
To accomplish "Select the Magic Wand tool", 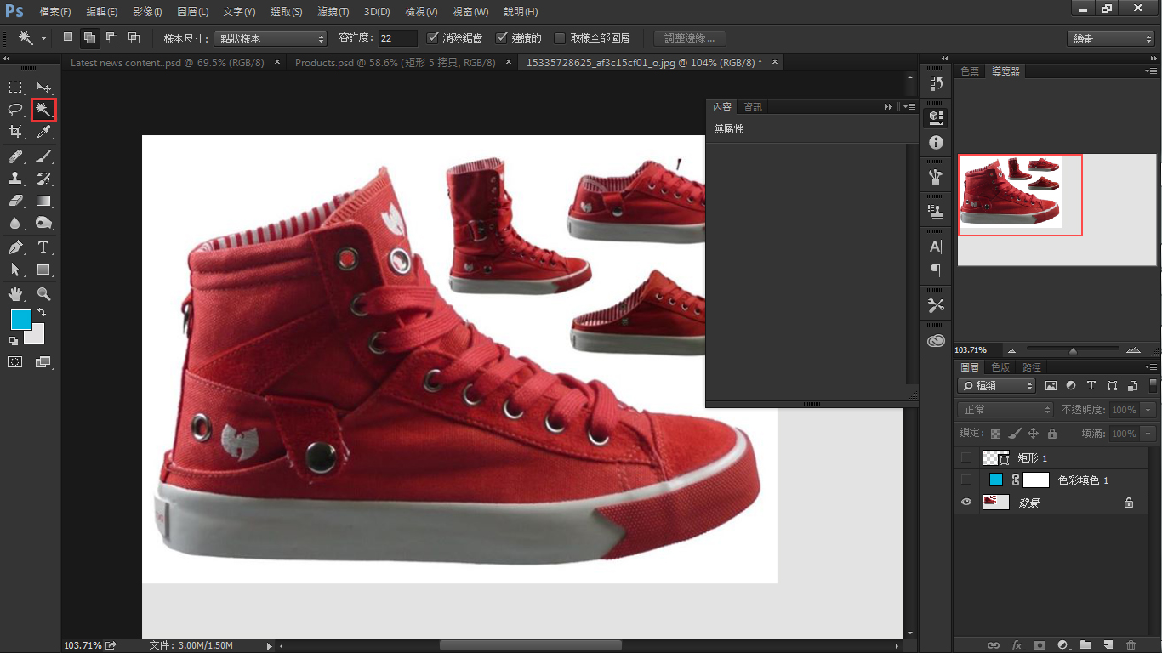I will [x=43, y=110].
